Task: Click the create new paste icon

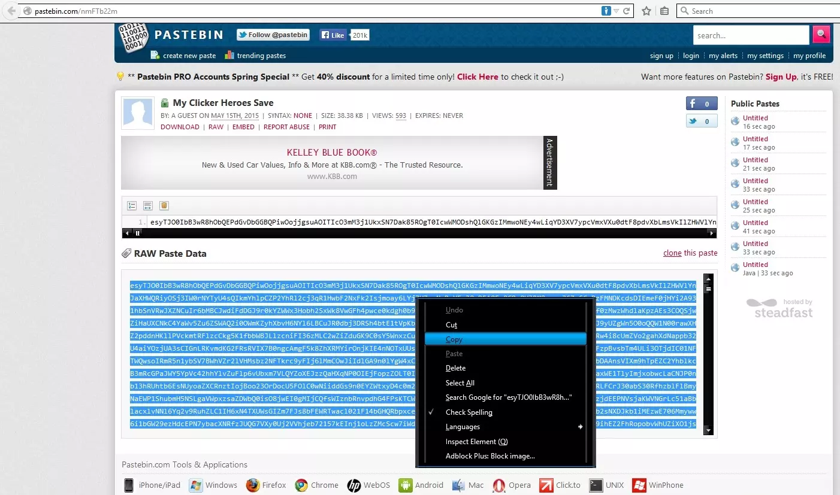Action: [x=155, y=55]
